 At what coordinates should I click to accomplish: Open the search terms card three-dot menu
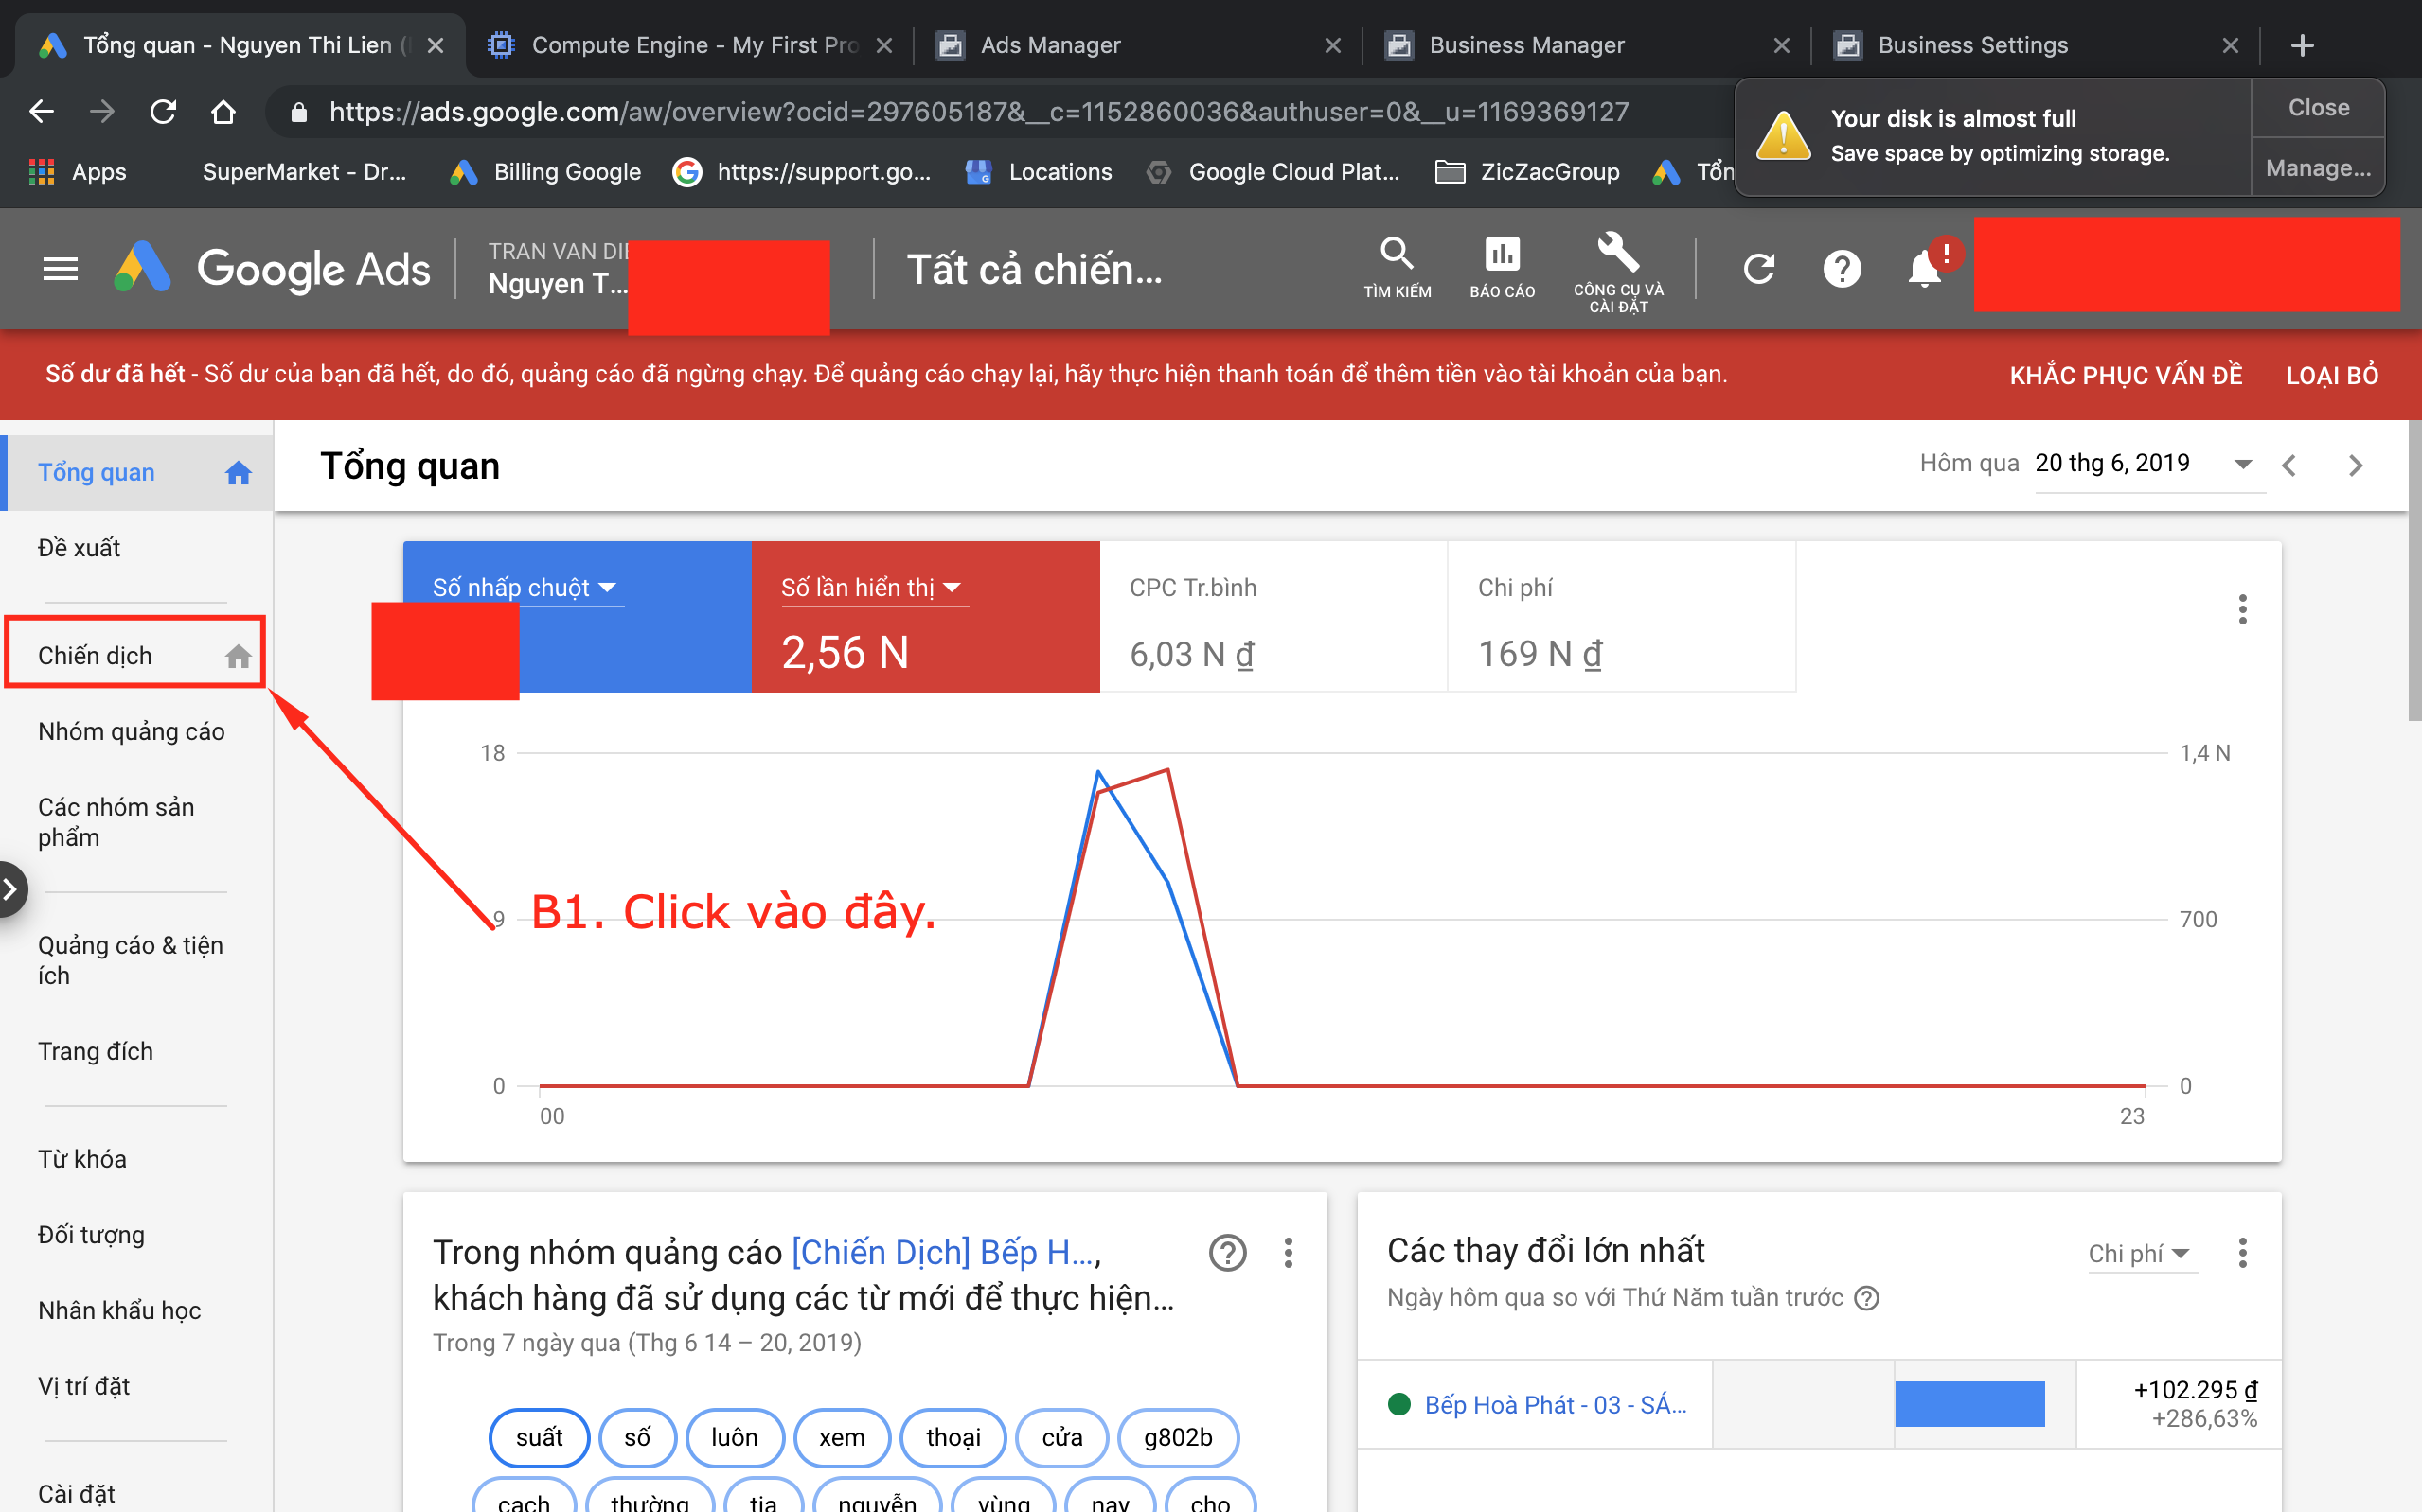pyautogui.click(x=1288, y=1252)
